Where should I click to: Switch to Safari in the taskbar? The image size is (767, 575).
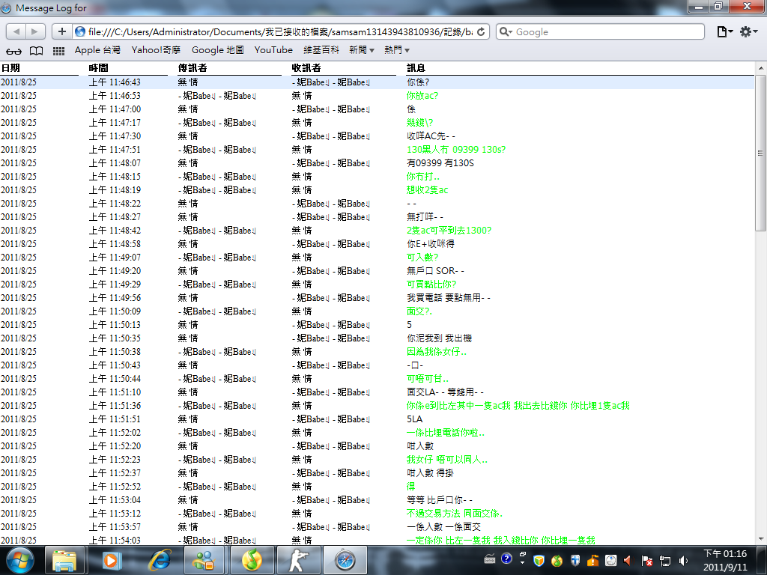pyautogui.click(x=345, y=560)
